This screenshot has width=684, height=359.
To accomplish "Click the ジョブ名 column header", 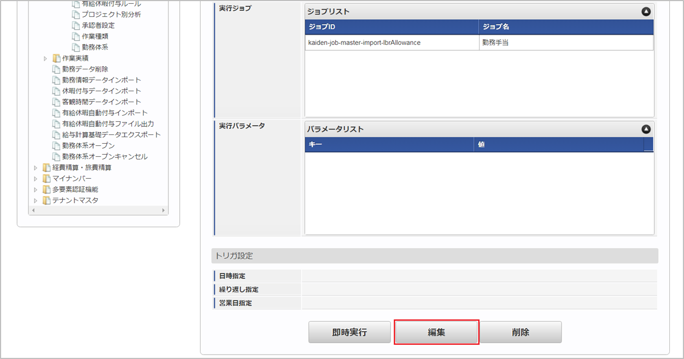I will [566, 27].
